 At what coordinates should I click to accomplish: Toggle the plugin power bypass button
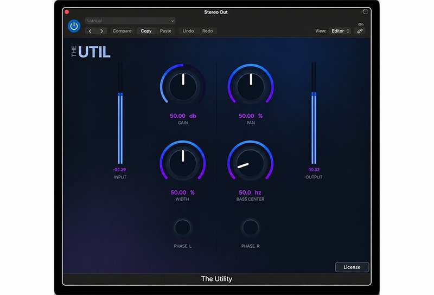coord(74,26)
